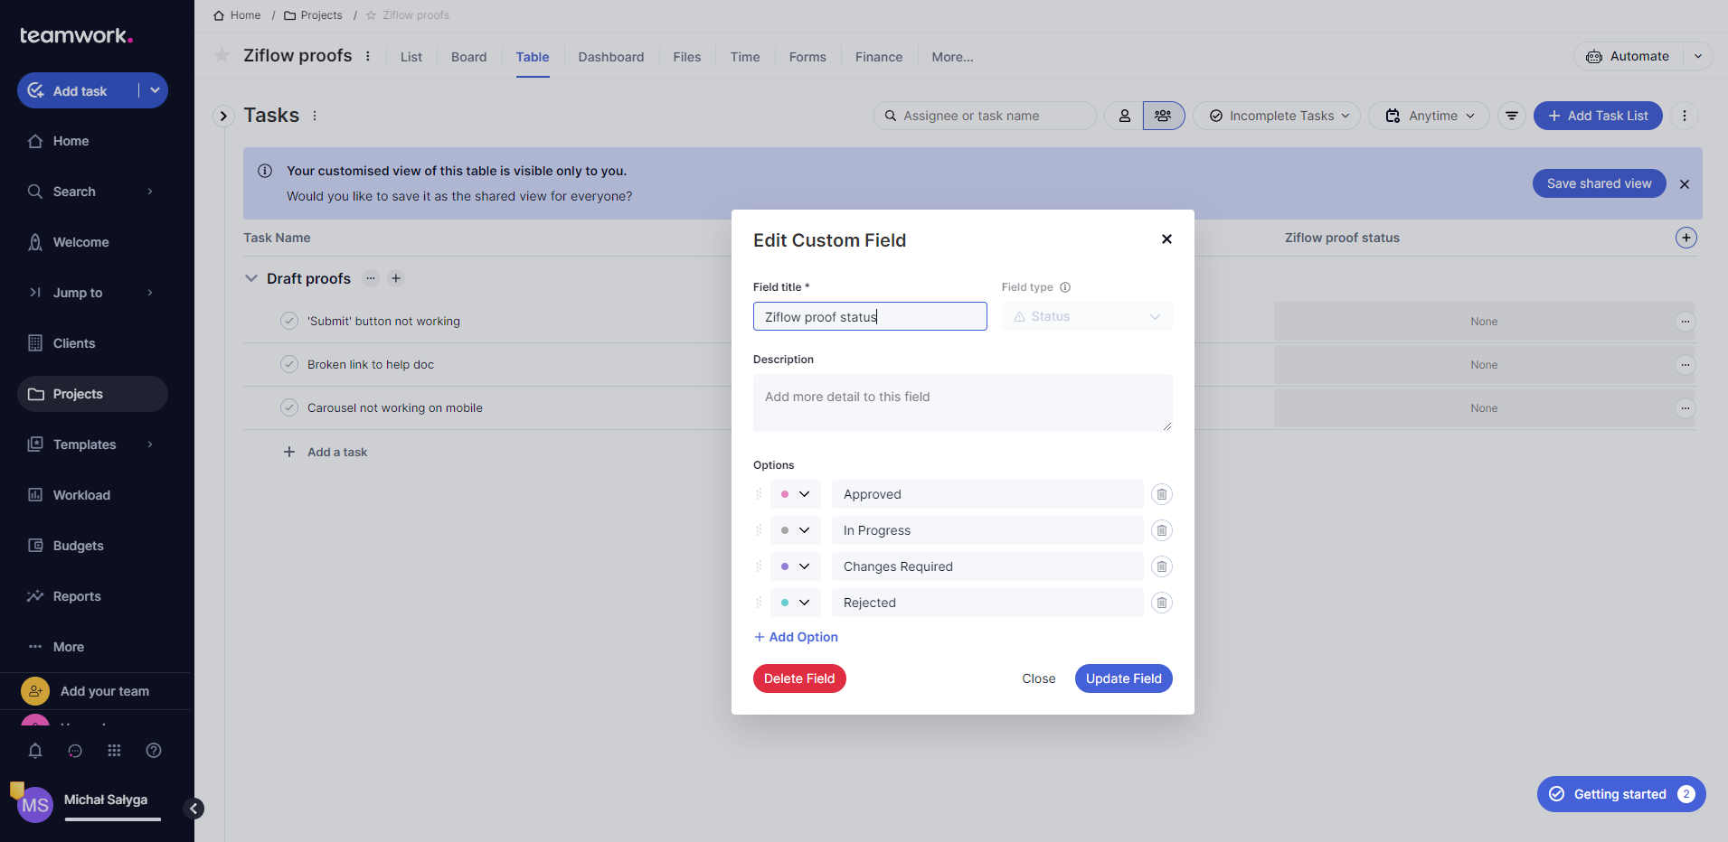The image size is (1728, 842).
Task: Click the apps grid icon in sidebar
Action: click(x=114, y=751)
